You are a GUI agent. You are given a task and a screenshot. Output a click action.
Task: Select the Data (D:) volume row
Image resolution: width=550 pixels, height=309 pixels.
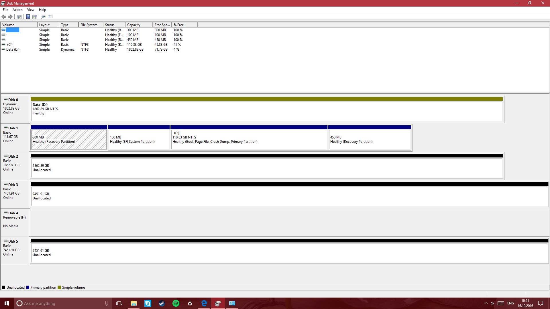click(x=13, y=49)
